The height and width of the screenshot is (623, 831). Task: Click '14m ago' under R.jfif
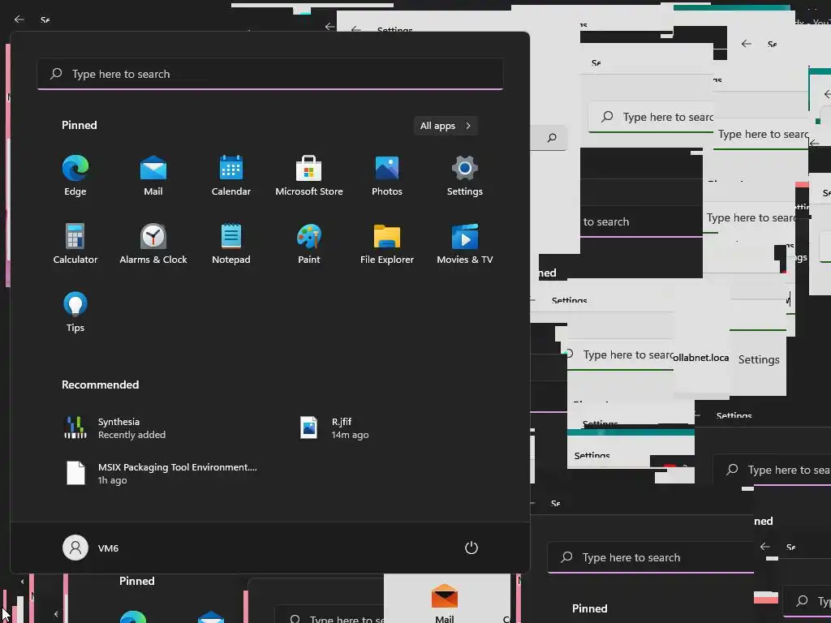tap(350, 435)
